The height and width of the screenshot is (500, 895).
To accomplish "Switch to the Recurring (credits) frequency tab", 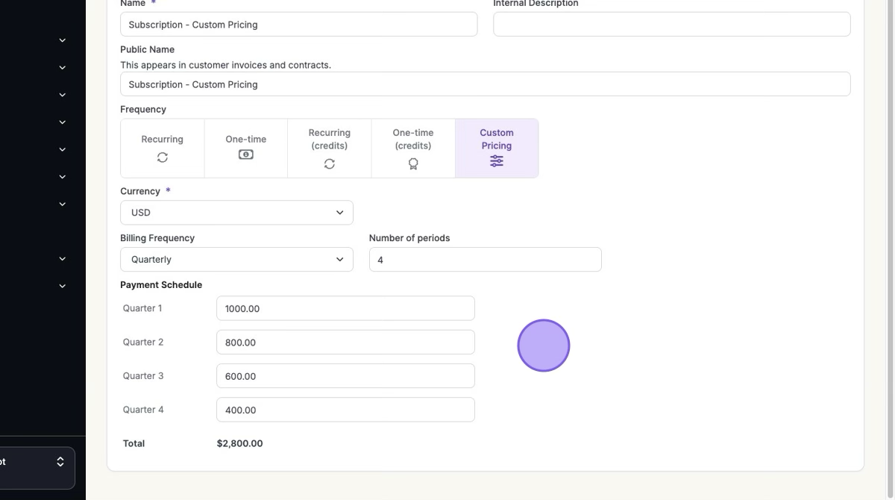I will (x=330, y=148).
